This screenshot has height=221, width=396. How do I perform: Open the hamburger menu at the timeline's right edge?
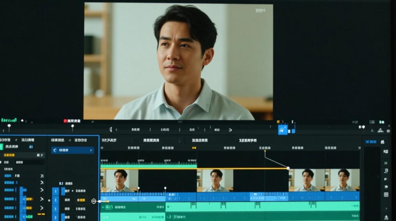(x=359, y=148)
